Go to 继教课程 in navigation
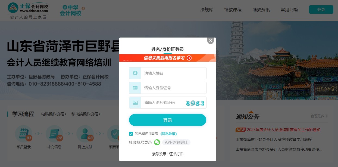The image size is (338, 167). (x=233, y=10)
